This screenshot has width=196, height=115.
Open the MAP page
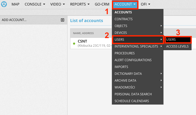tap(16, 4)
